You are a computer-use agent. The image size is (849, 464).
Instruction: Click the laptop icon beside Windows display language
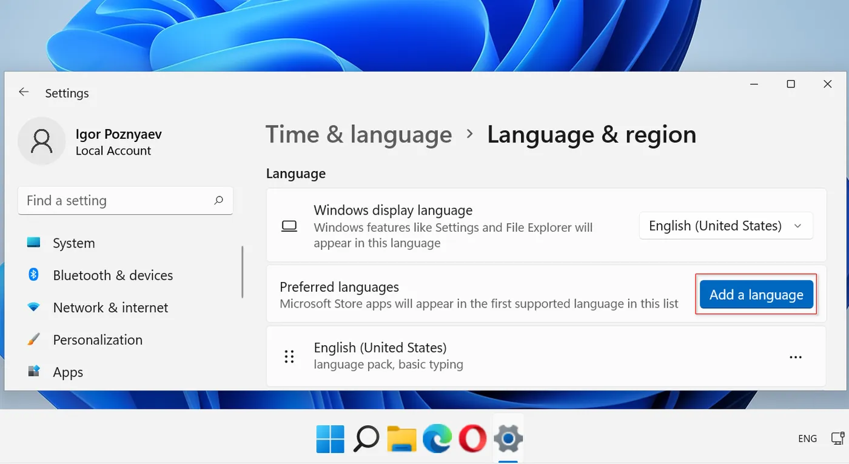coord(289,226)
